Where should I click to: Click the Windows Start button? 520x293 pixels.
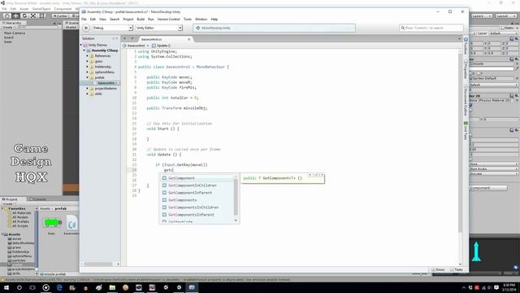pos(6,287)
